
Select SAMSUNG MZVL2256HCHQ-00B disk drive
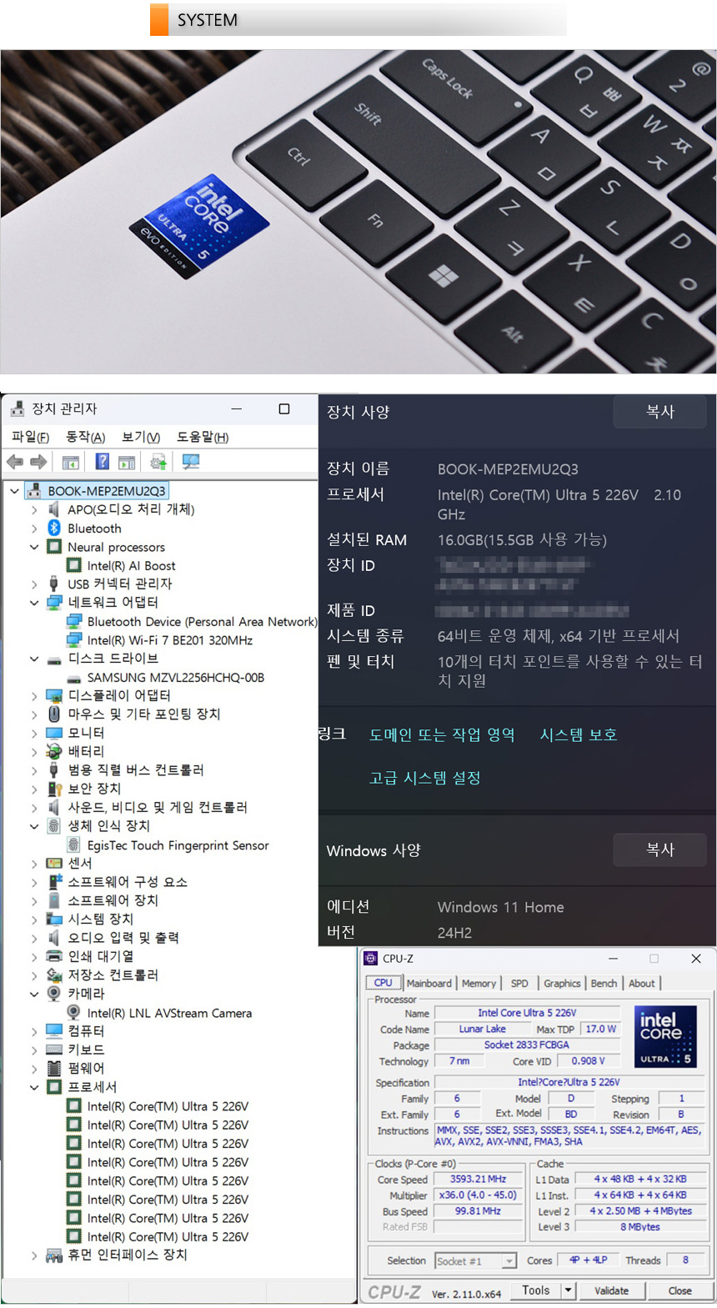pyautogui.click(x=175, y=678)
